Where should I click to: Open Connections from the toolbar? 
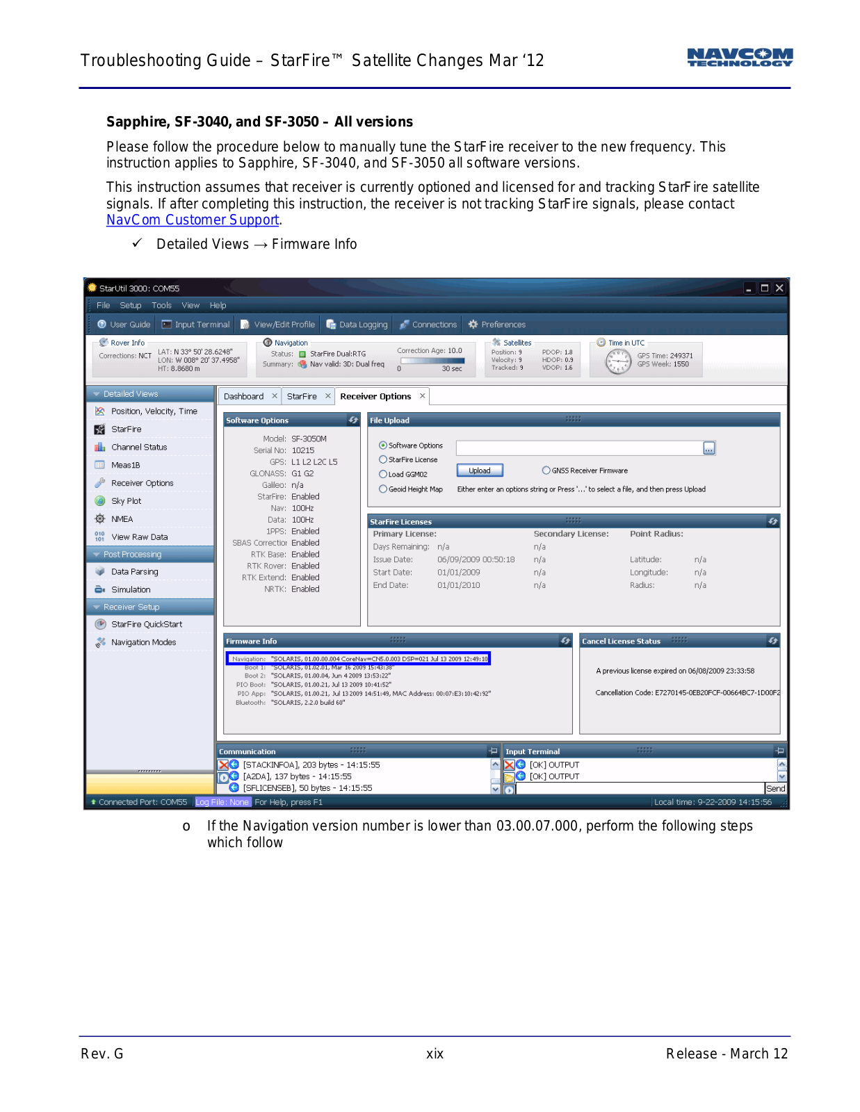428,325
